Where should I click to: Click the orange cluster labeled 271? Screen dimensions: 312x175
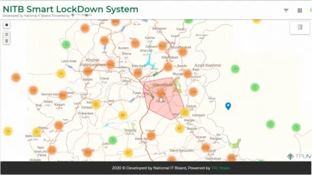pos(136,43)
